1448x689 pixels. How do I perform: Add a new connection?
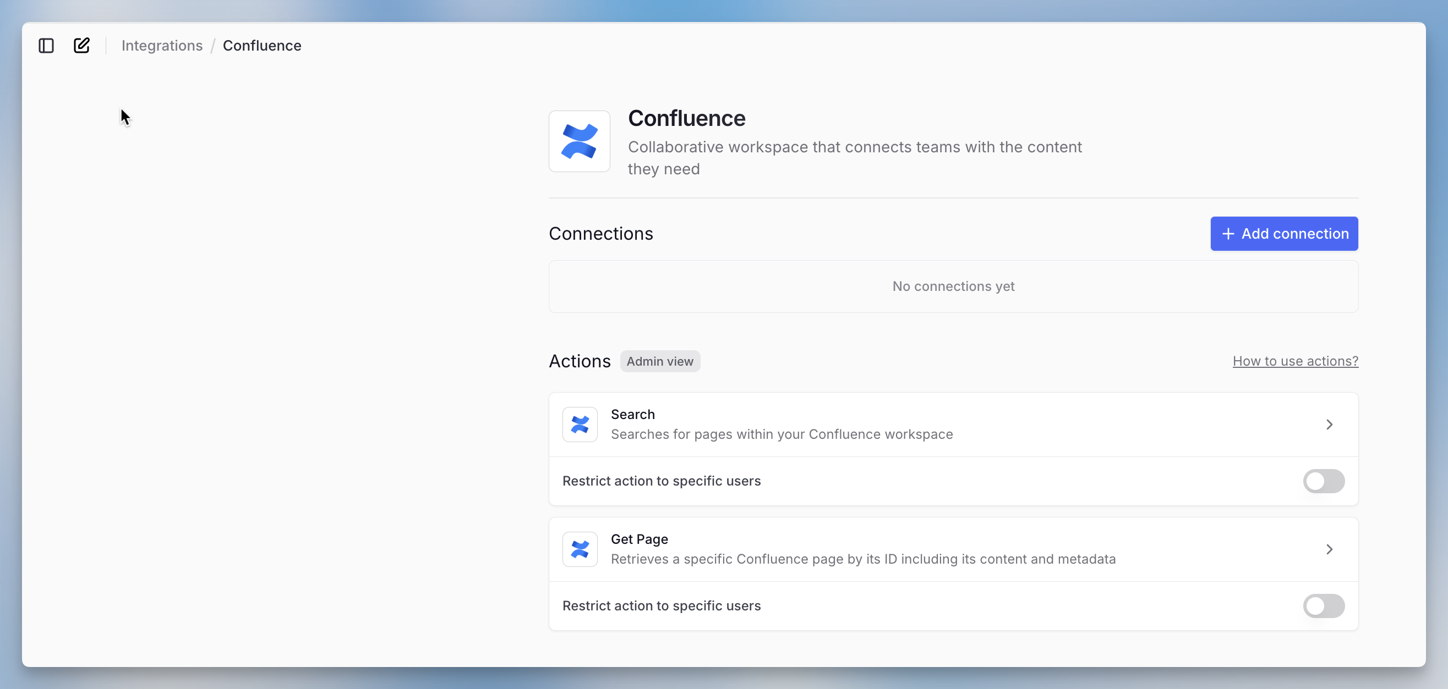(1284, 234)
